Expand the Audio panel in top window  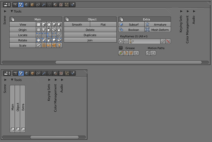pyautogui.click(x=194, y=11)
